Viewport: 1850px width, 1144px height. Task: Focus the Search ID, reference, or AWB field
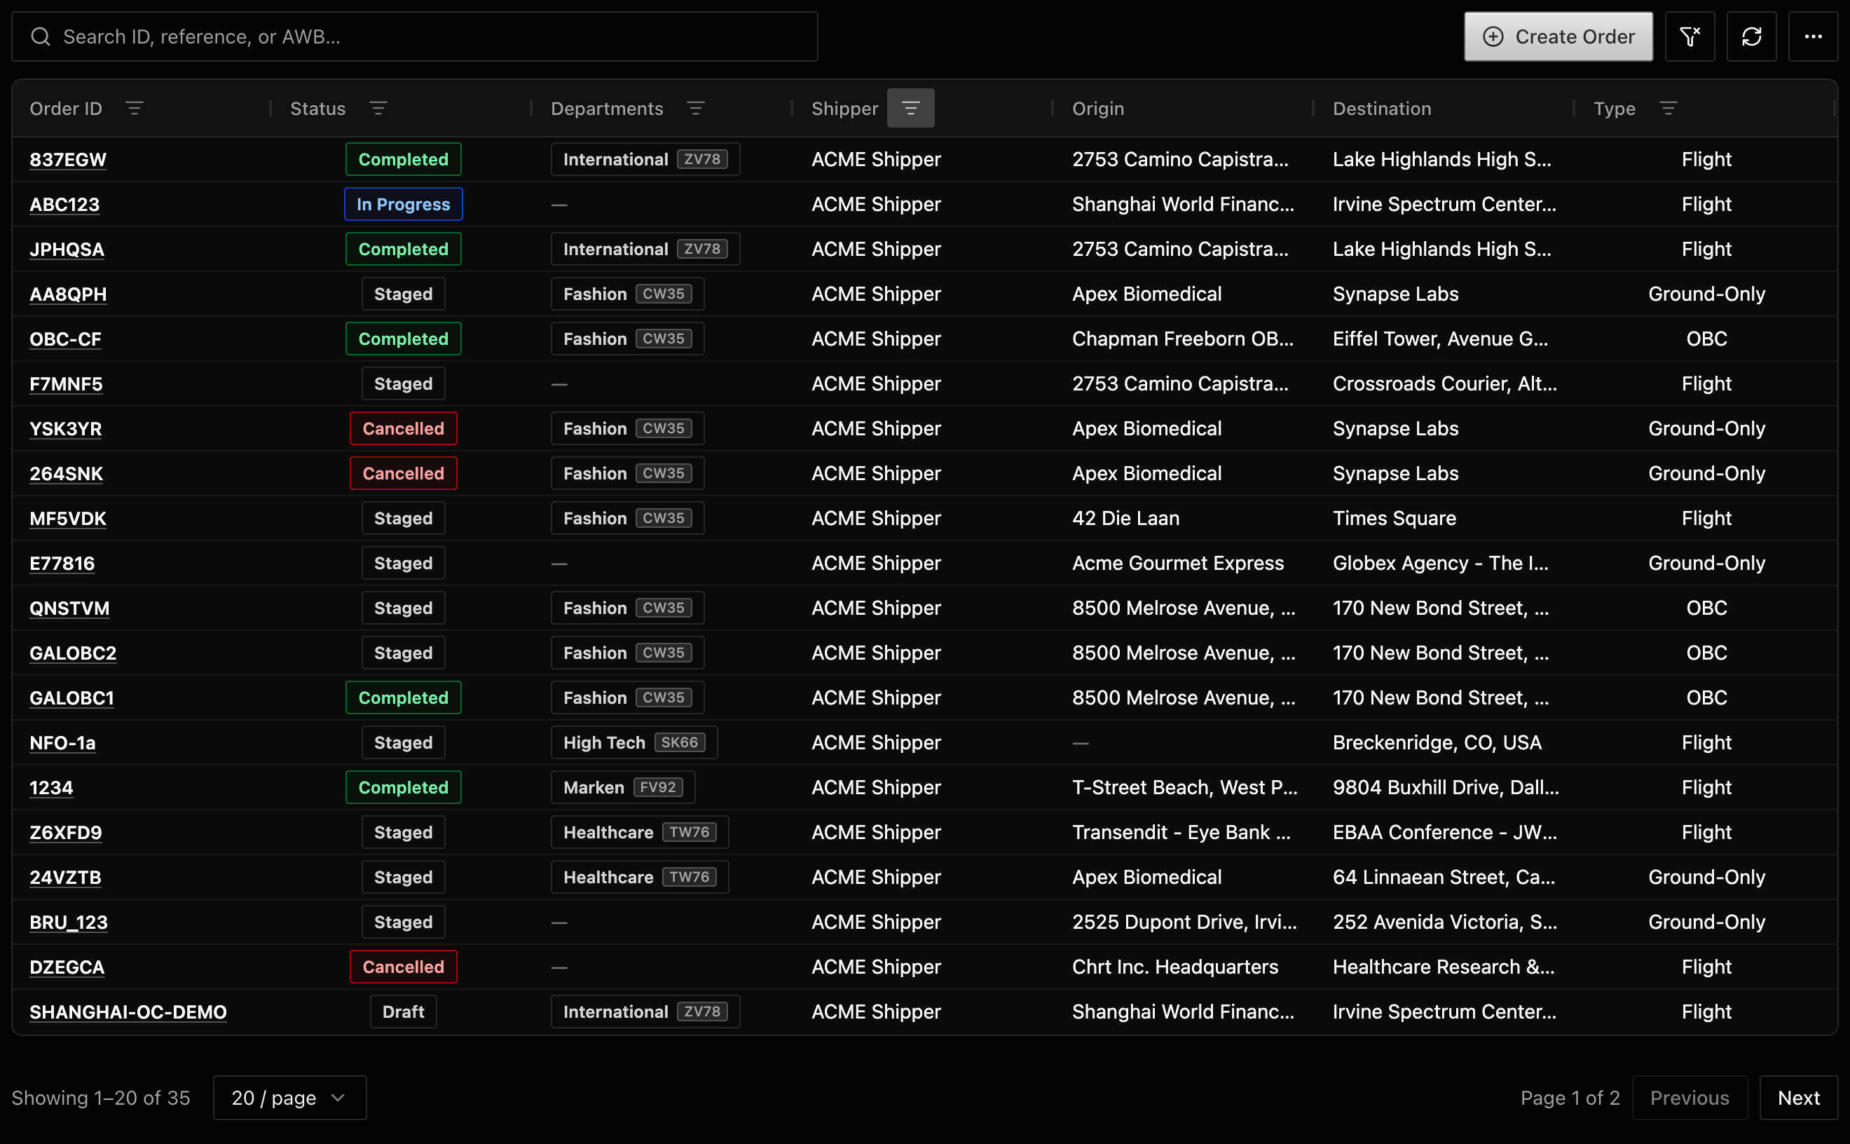[414, 36]
